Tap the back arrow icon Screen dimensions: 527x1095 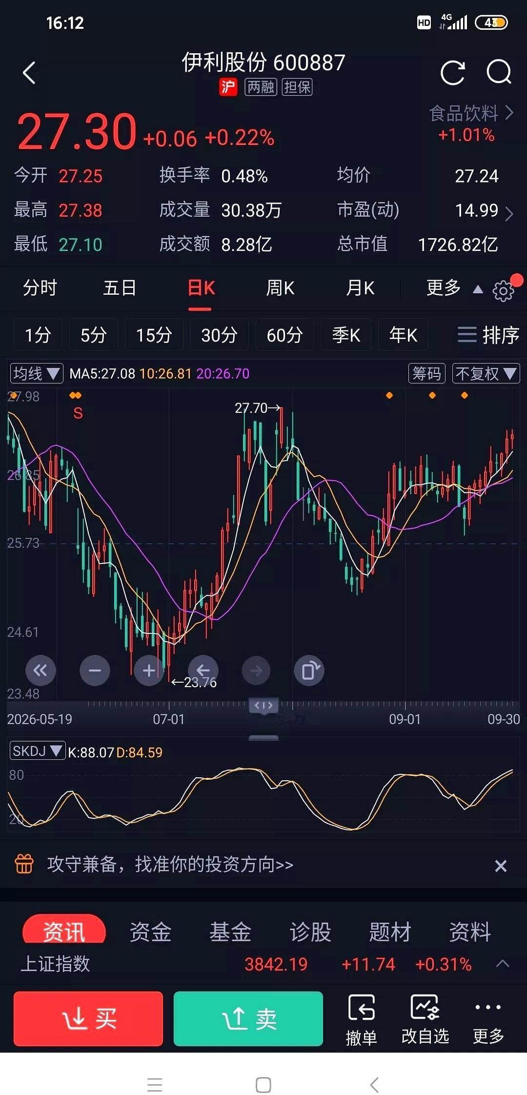click(x=29, y=73)
